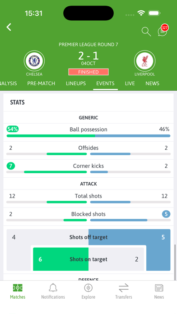The width and height of the screenshot is (177, 314).
Task: Switch to the LINEUPS tab
Action: (76, 83)
